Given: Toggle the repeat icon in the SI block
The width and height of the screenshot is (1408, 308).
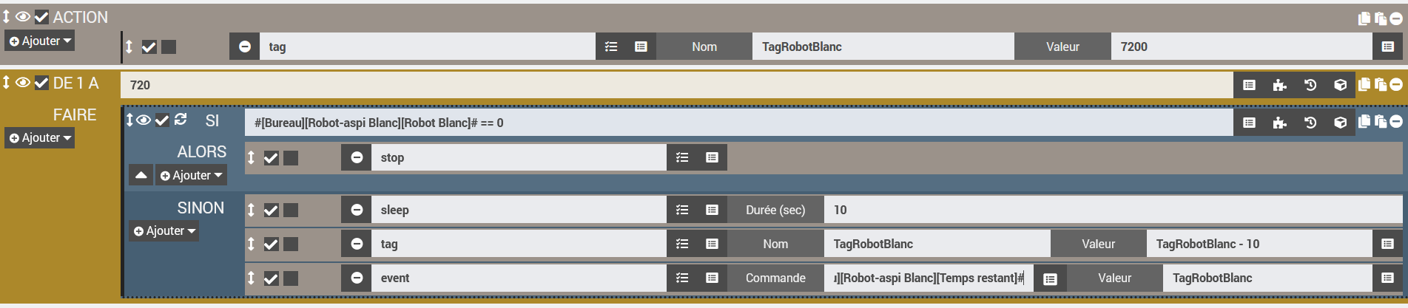Looking at the screenshot, I should 181,120.
